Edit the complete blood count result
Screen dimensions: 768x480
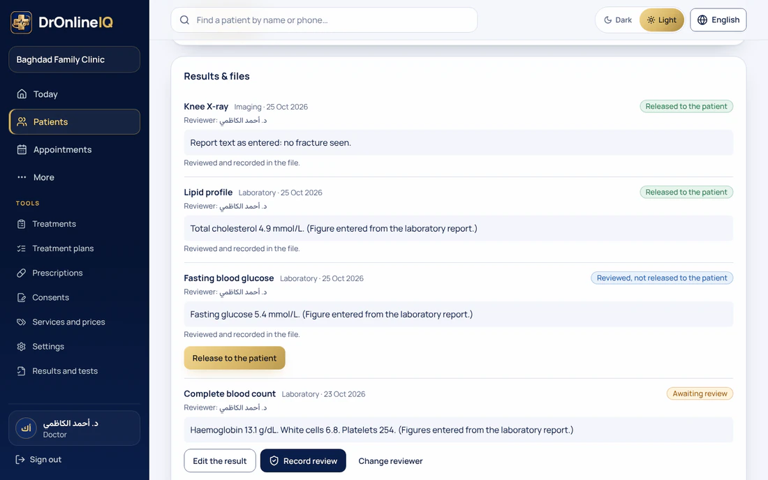click(x=220, y=461)
